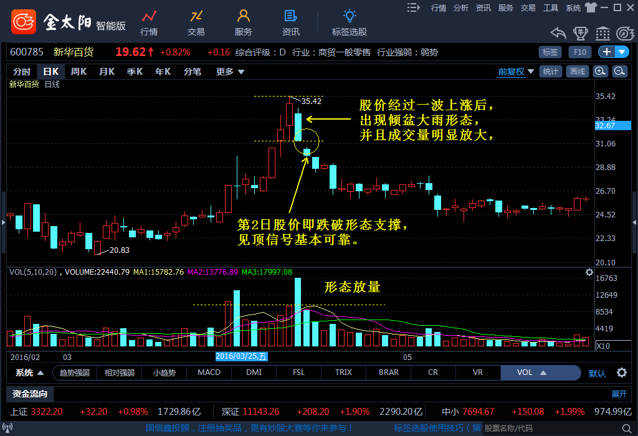638x436 pixels.
Task: Select the FSL indicator
Action: coord(298,372)
